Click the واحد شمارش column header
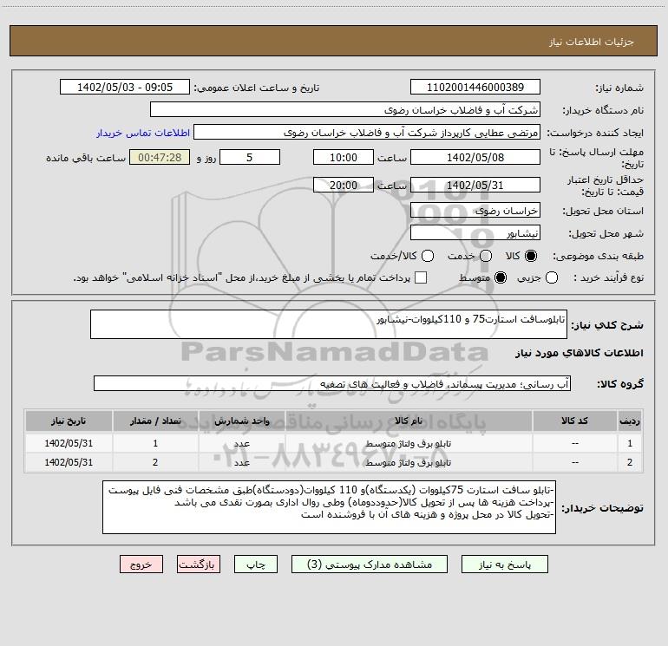668x646 pixels. click(x=241, y=421)
